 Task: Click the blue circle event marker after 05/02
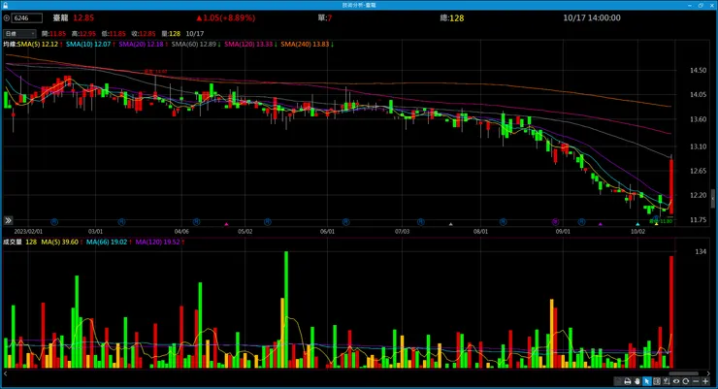(268, 222)
